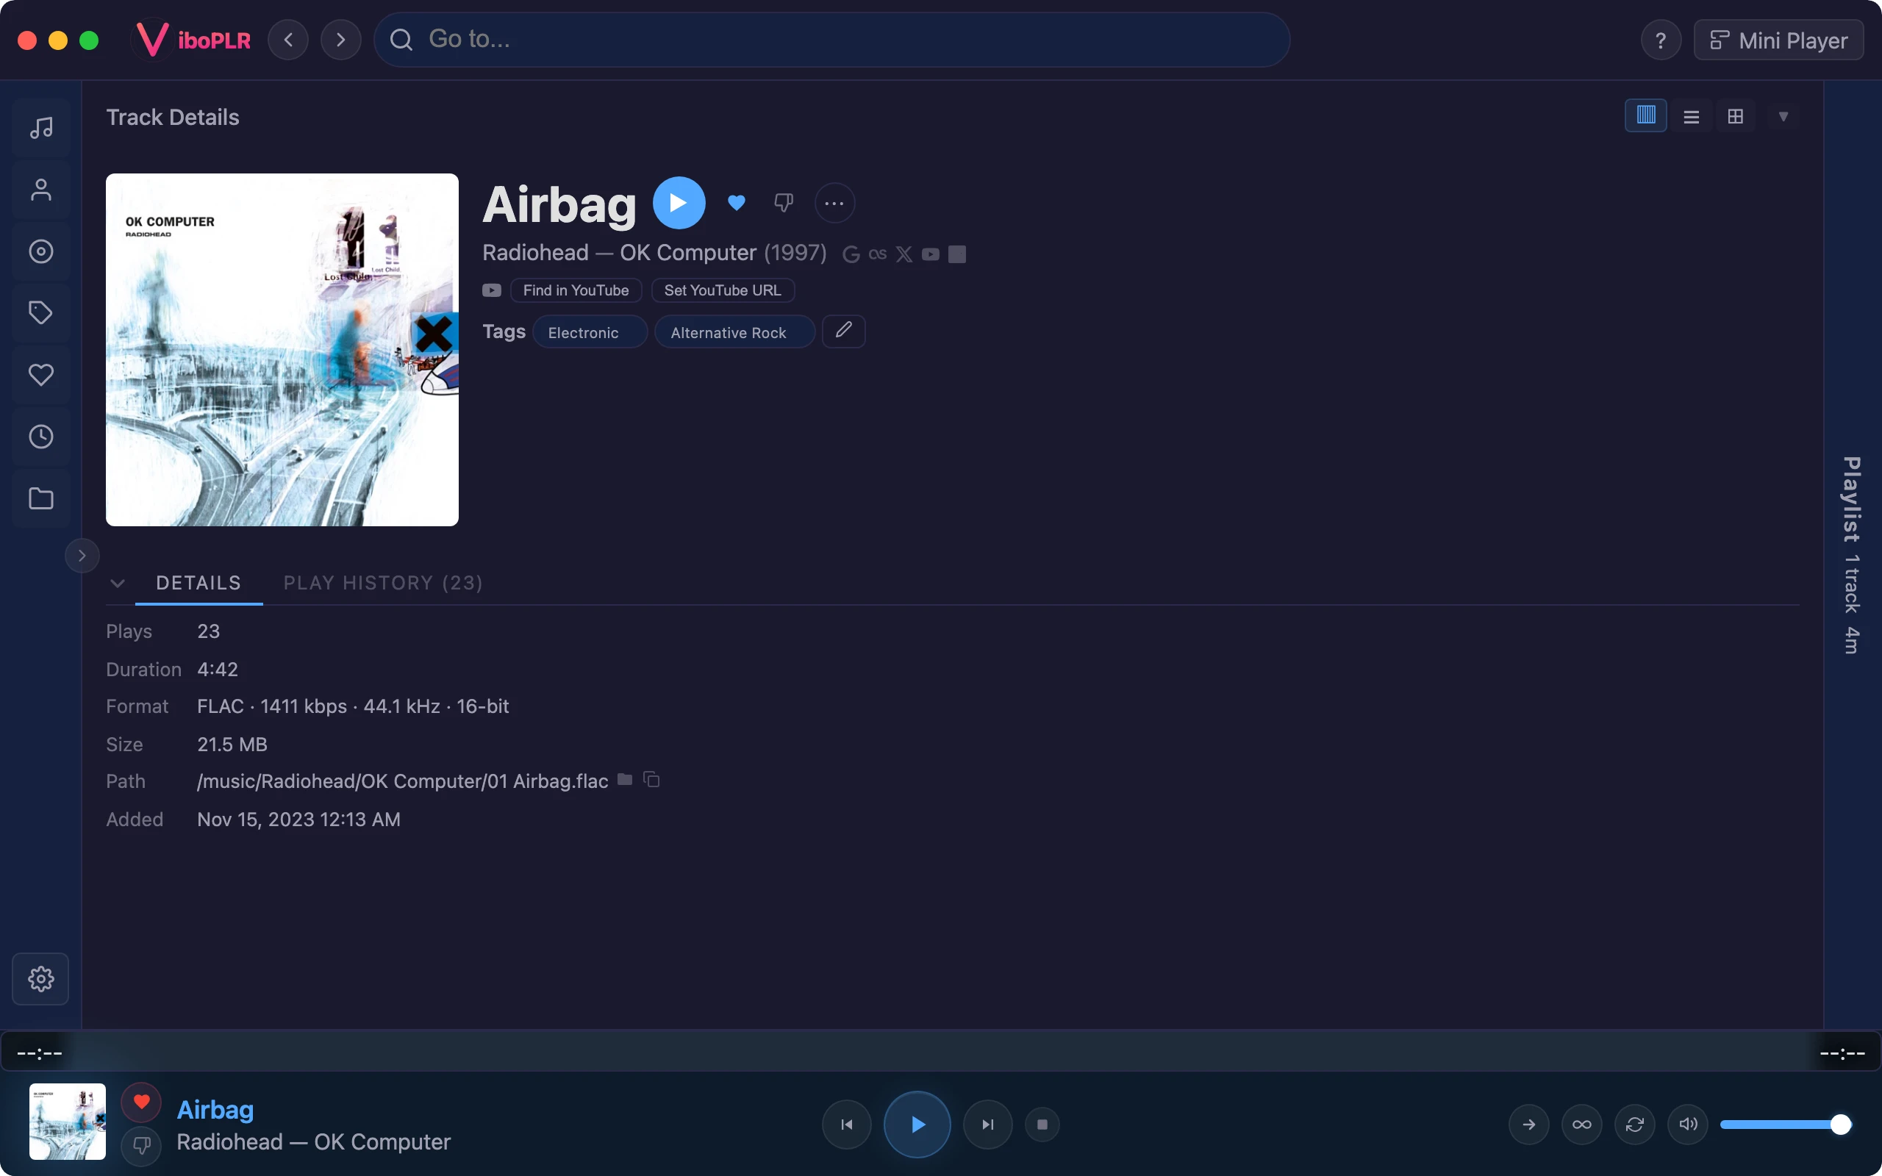1882x1176 pixels.
Task: Open the help question mark
Action: (x=1661, y=40)
